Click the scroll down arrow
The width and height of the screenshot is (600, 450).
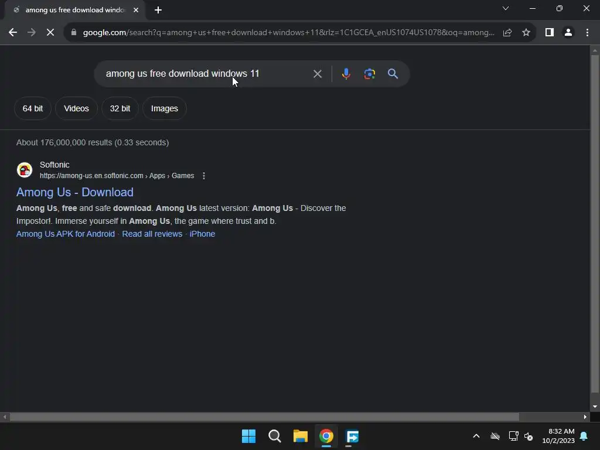(595, 407)
